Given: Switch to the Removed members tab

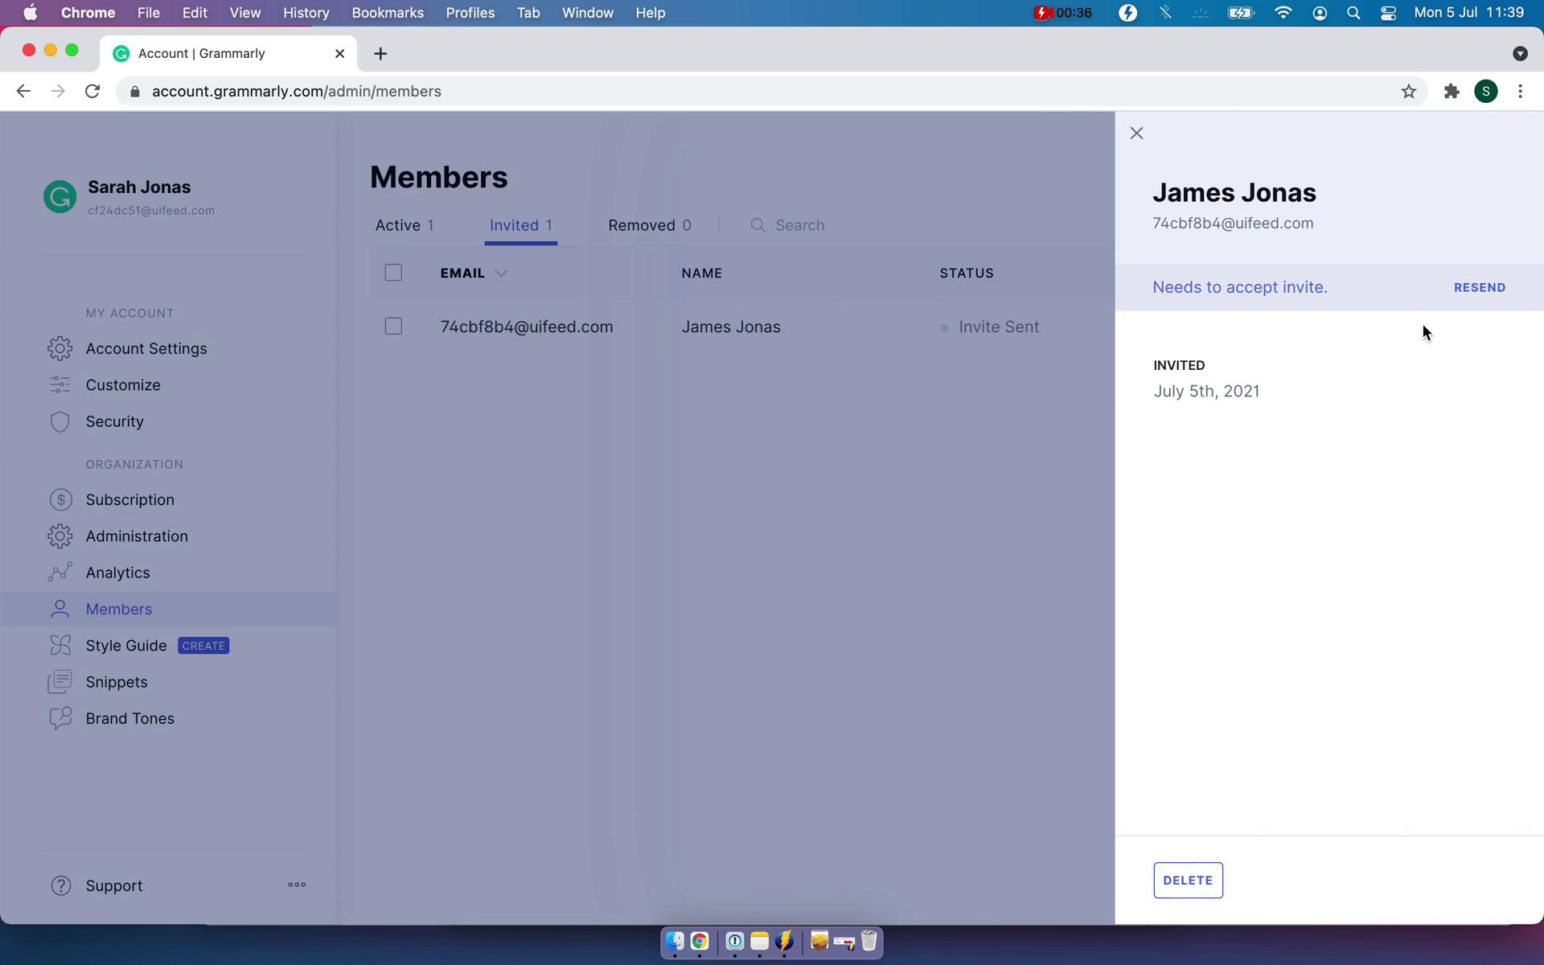Looking at the screenshot, I should pyautogui.click(x=650, y=225).
